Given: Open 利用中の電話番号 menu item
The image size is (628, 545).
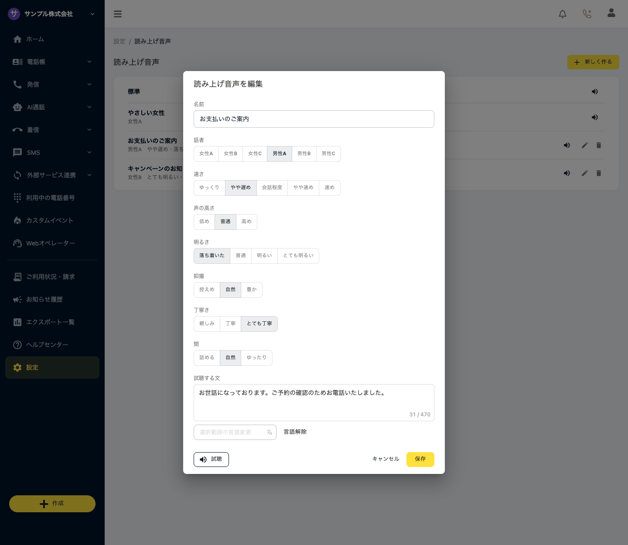Looking at the screenshot, I should click(x=52, y=198).
